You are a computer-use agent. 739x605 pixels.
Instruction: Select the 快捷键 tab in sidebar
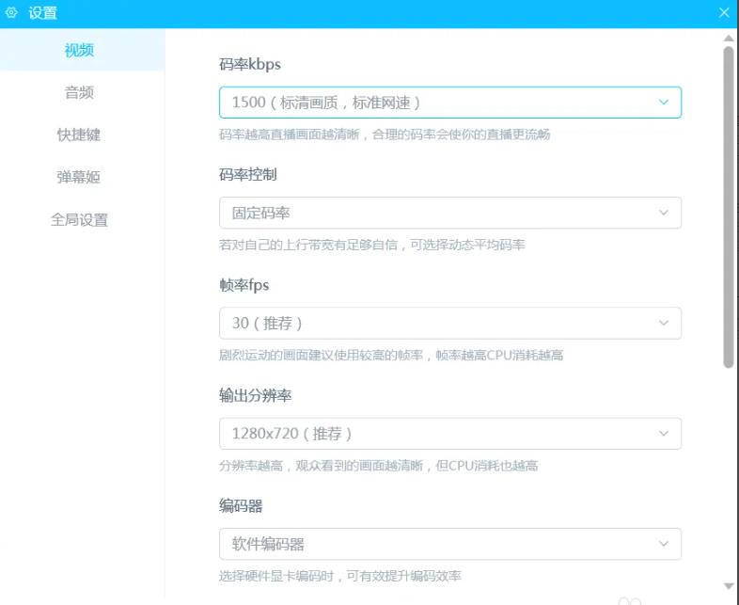(79, 135)
